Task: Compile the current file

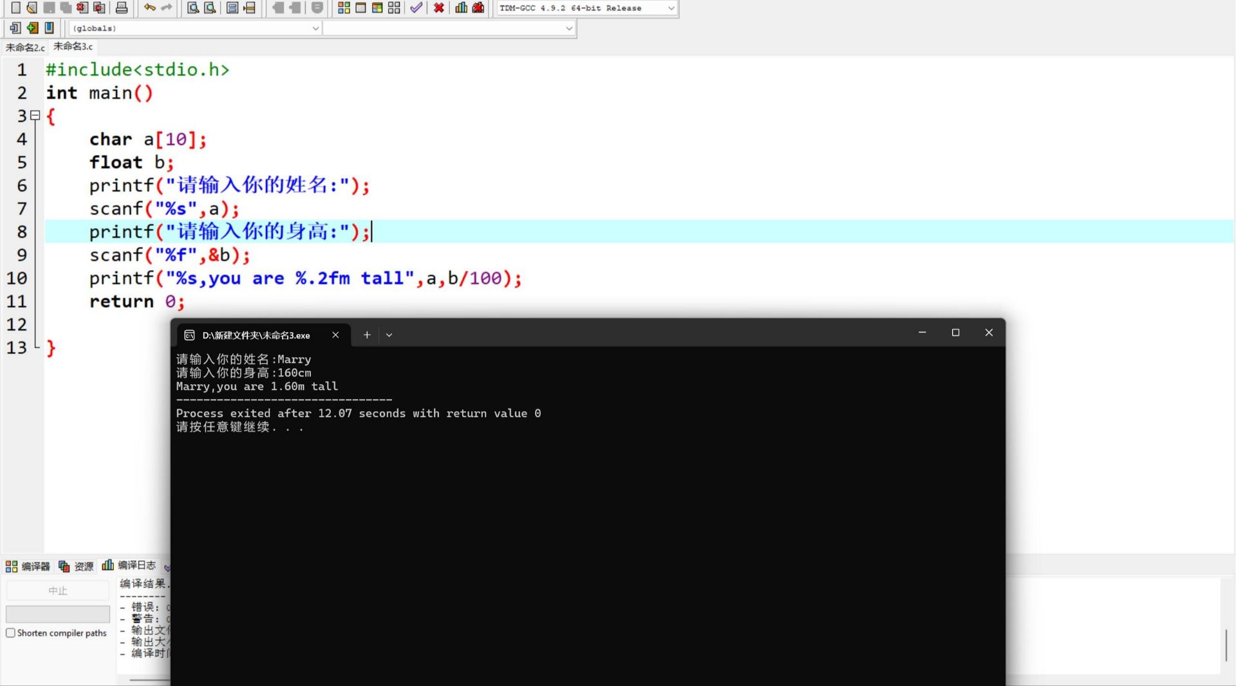Action: [344, 8]
